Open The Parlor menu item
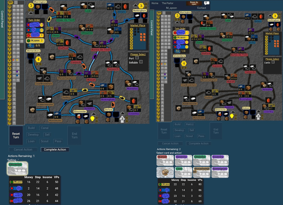 pos(167,3)
